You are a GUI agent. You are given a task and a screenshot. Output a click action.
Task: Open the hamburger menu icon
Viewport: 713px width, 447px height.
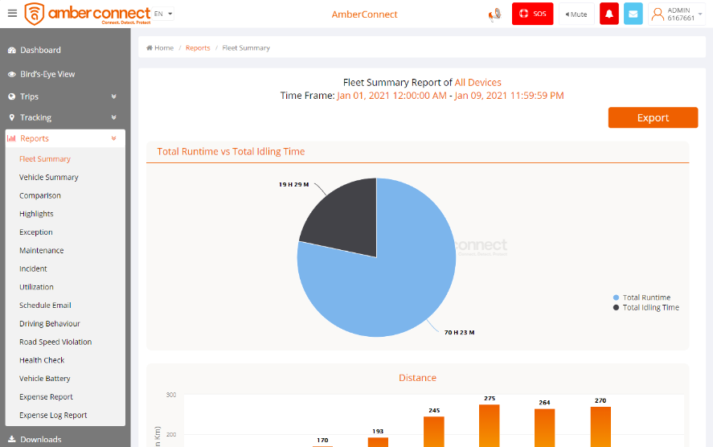click(x=12, y=13)
